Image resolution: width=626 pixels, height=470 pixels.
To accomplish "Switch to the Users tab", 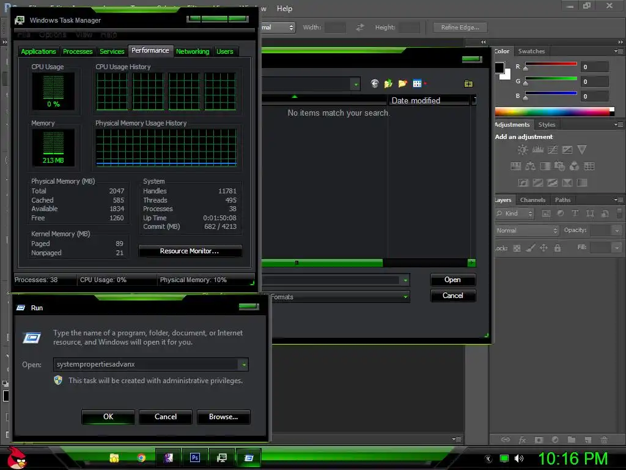I will pyautogui.click(x=225, y=51).
